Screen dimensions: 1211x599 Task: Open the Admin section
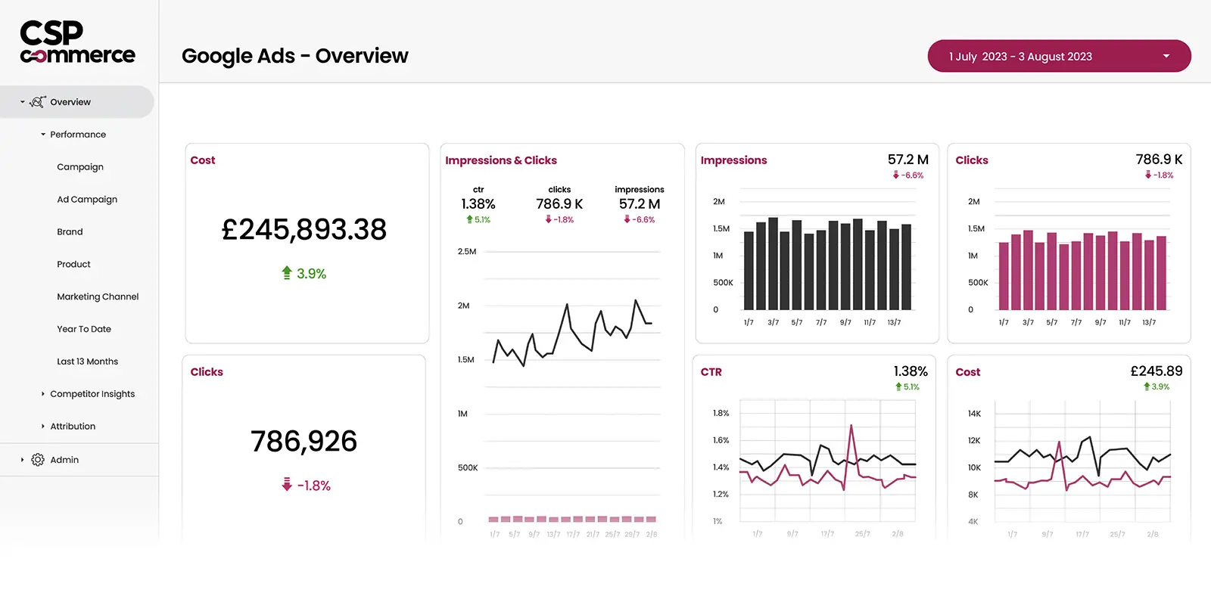(64, 460)
